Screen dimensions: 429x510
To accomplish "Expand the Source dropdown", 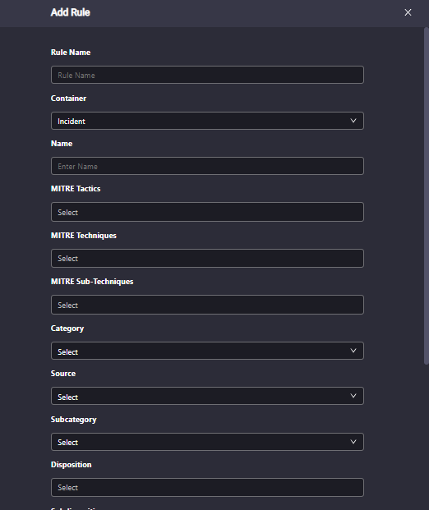I will tap(207, 396).
